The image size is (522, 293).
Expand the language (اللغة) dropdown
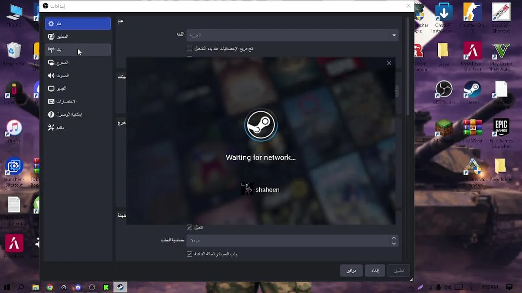(292, 35)
